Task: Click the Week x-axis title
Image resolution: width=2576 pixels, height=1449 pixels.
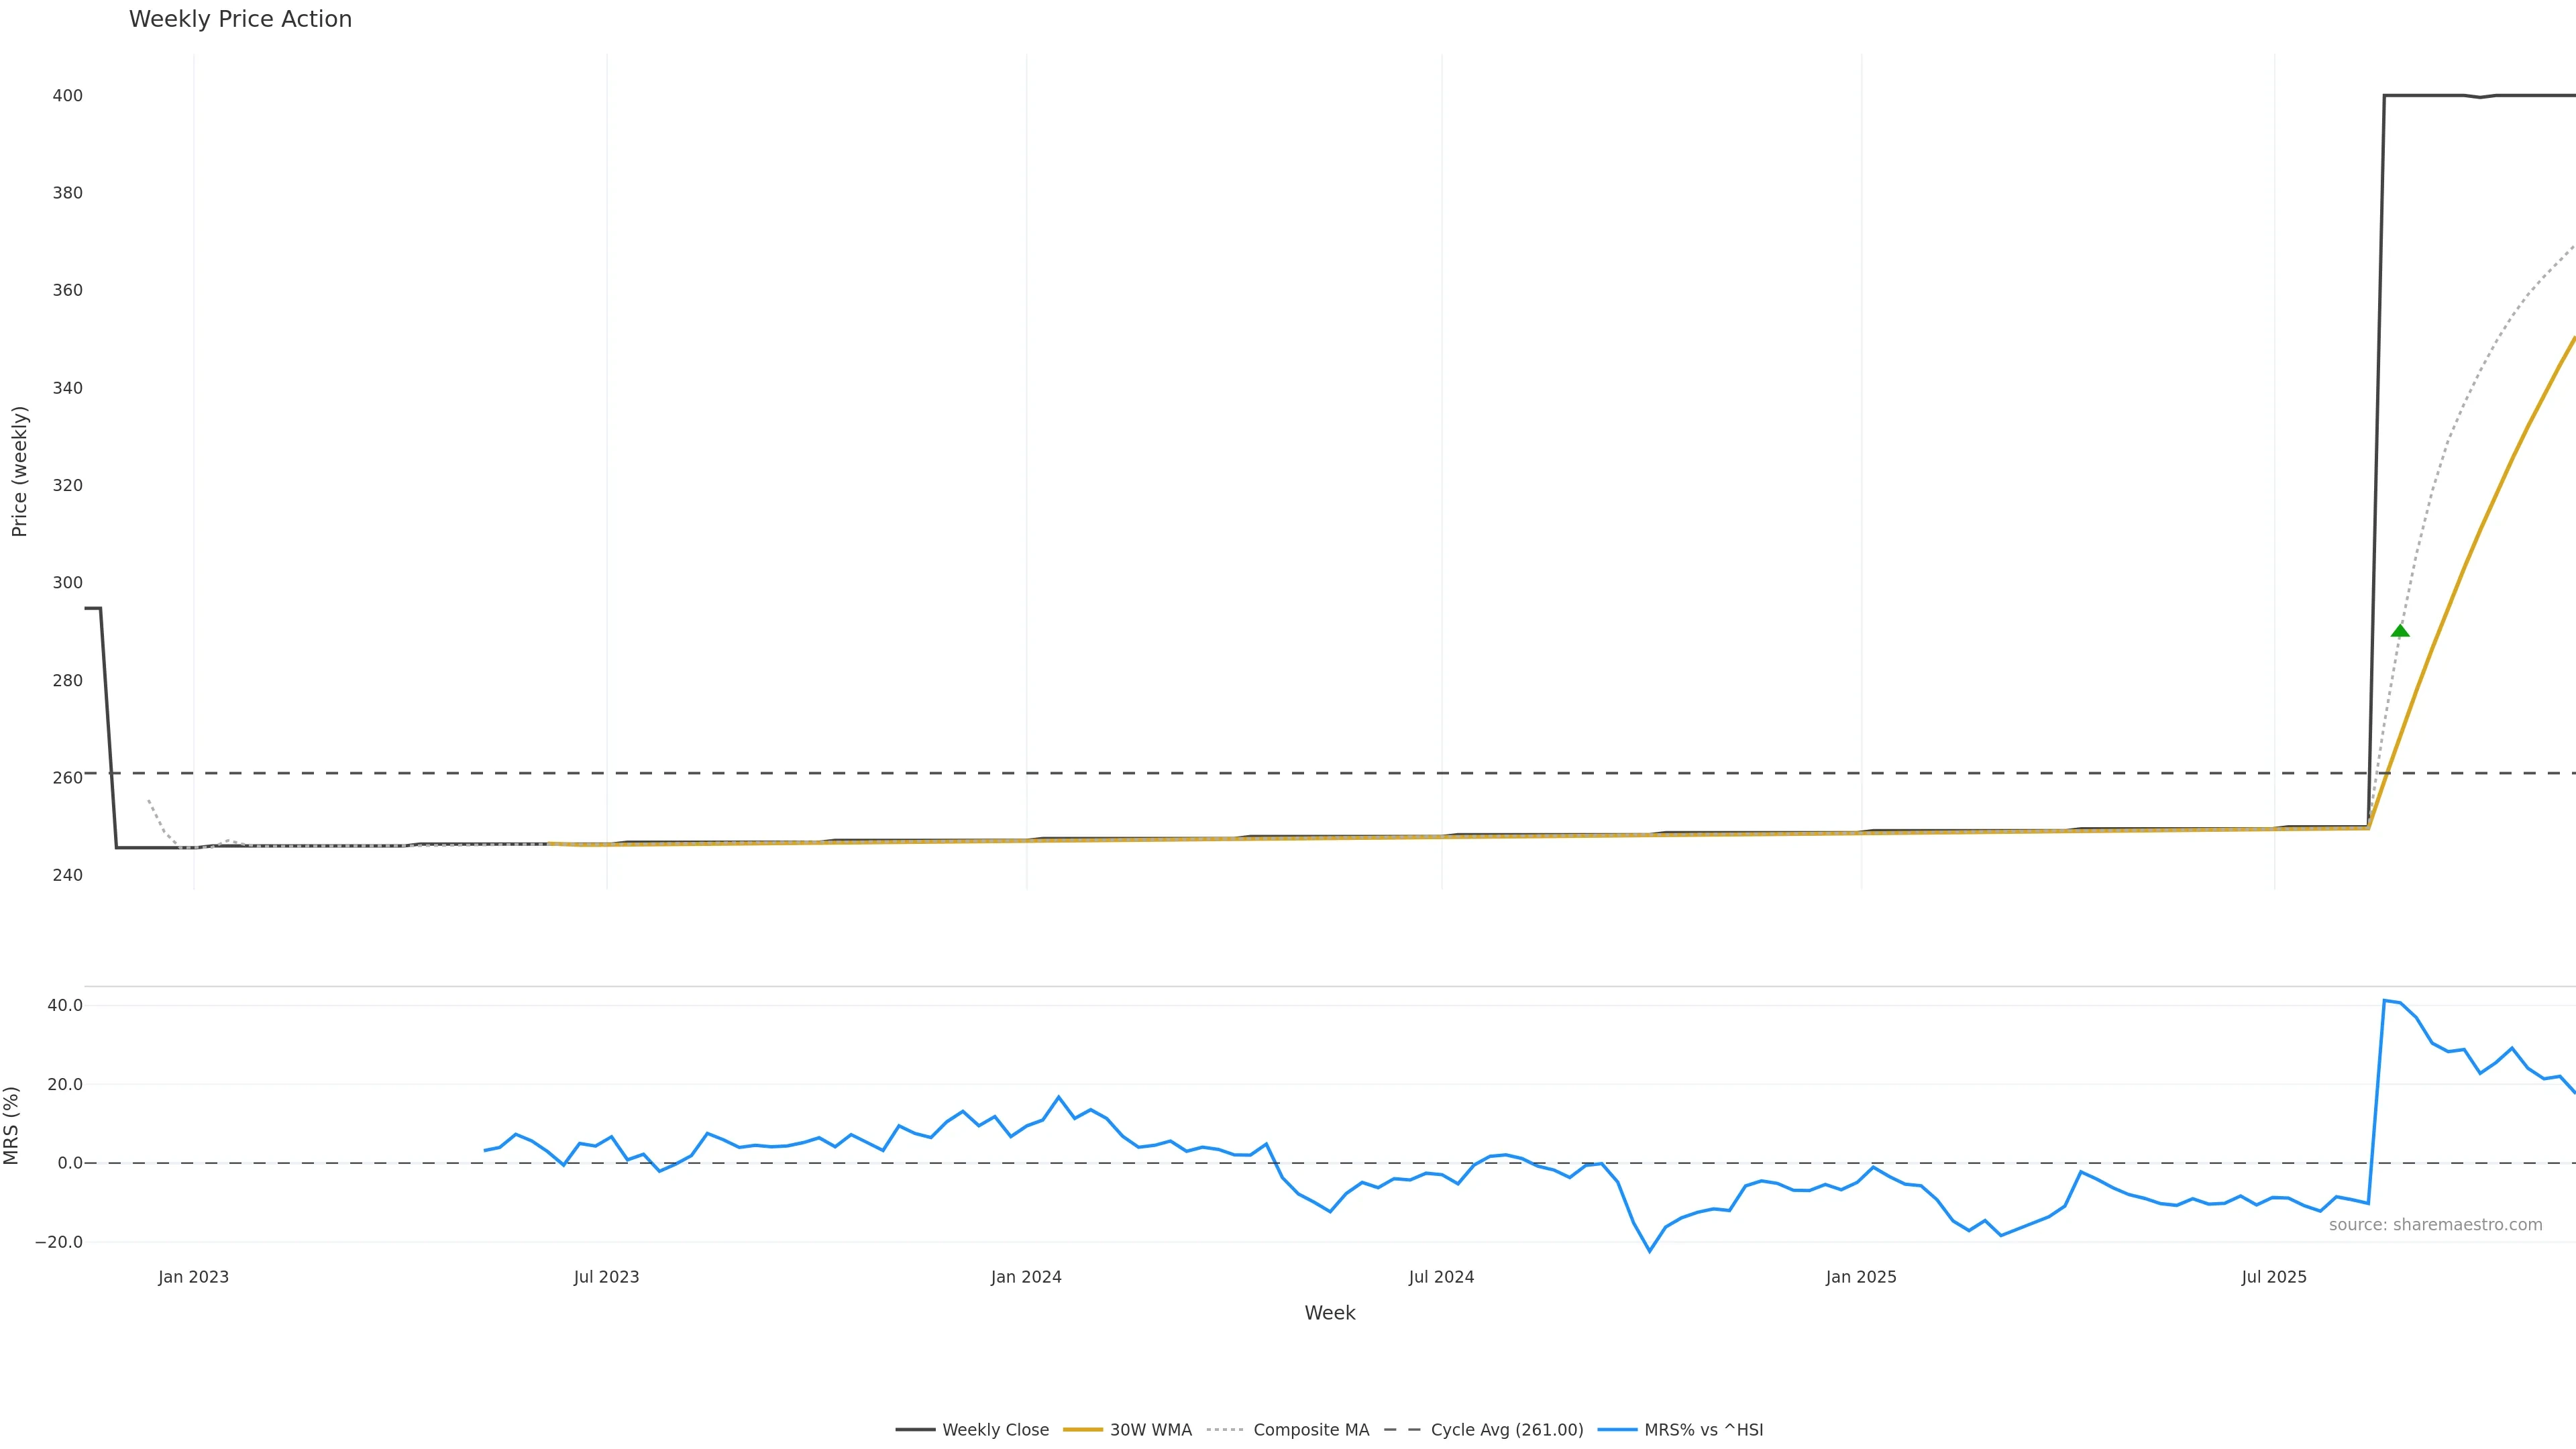Action: [1329, 1313]
